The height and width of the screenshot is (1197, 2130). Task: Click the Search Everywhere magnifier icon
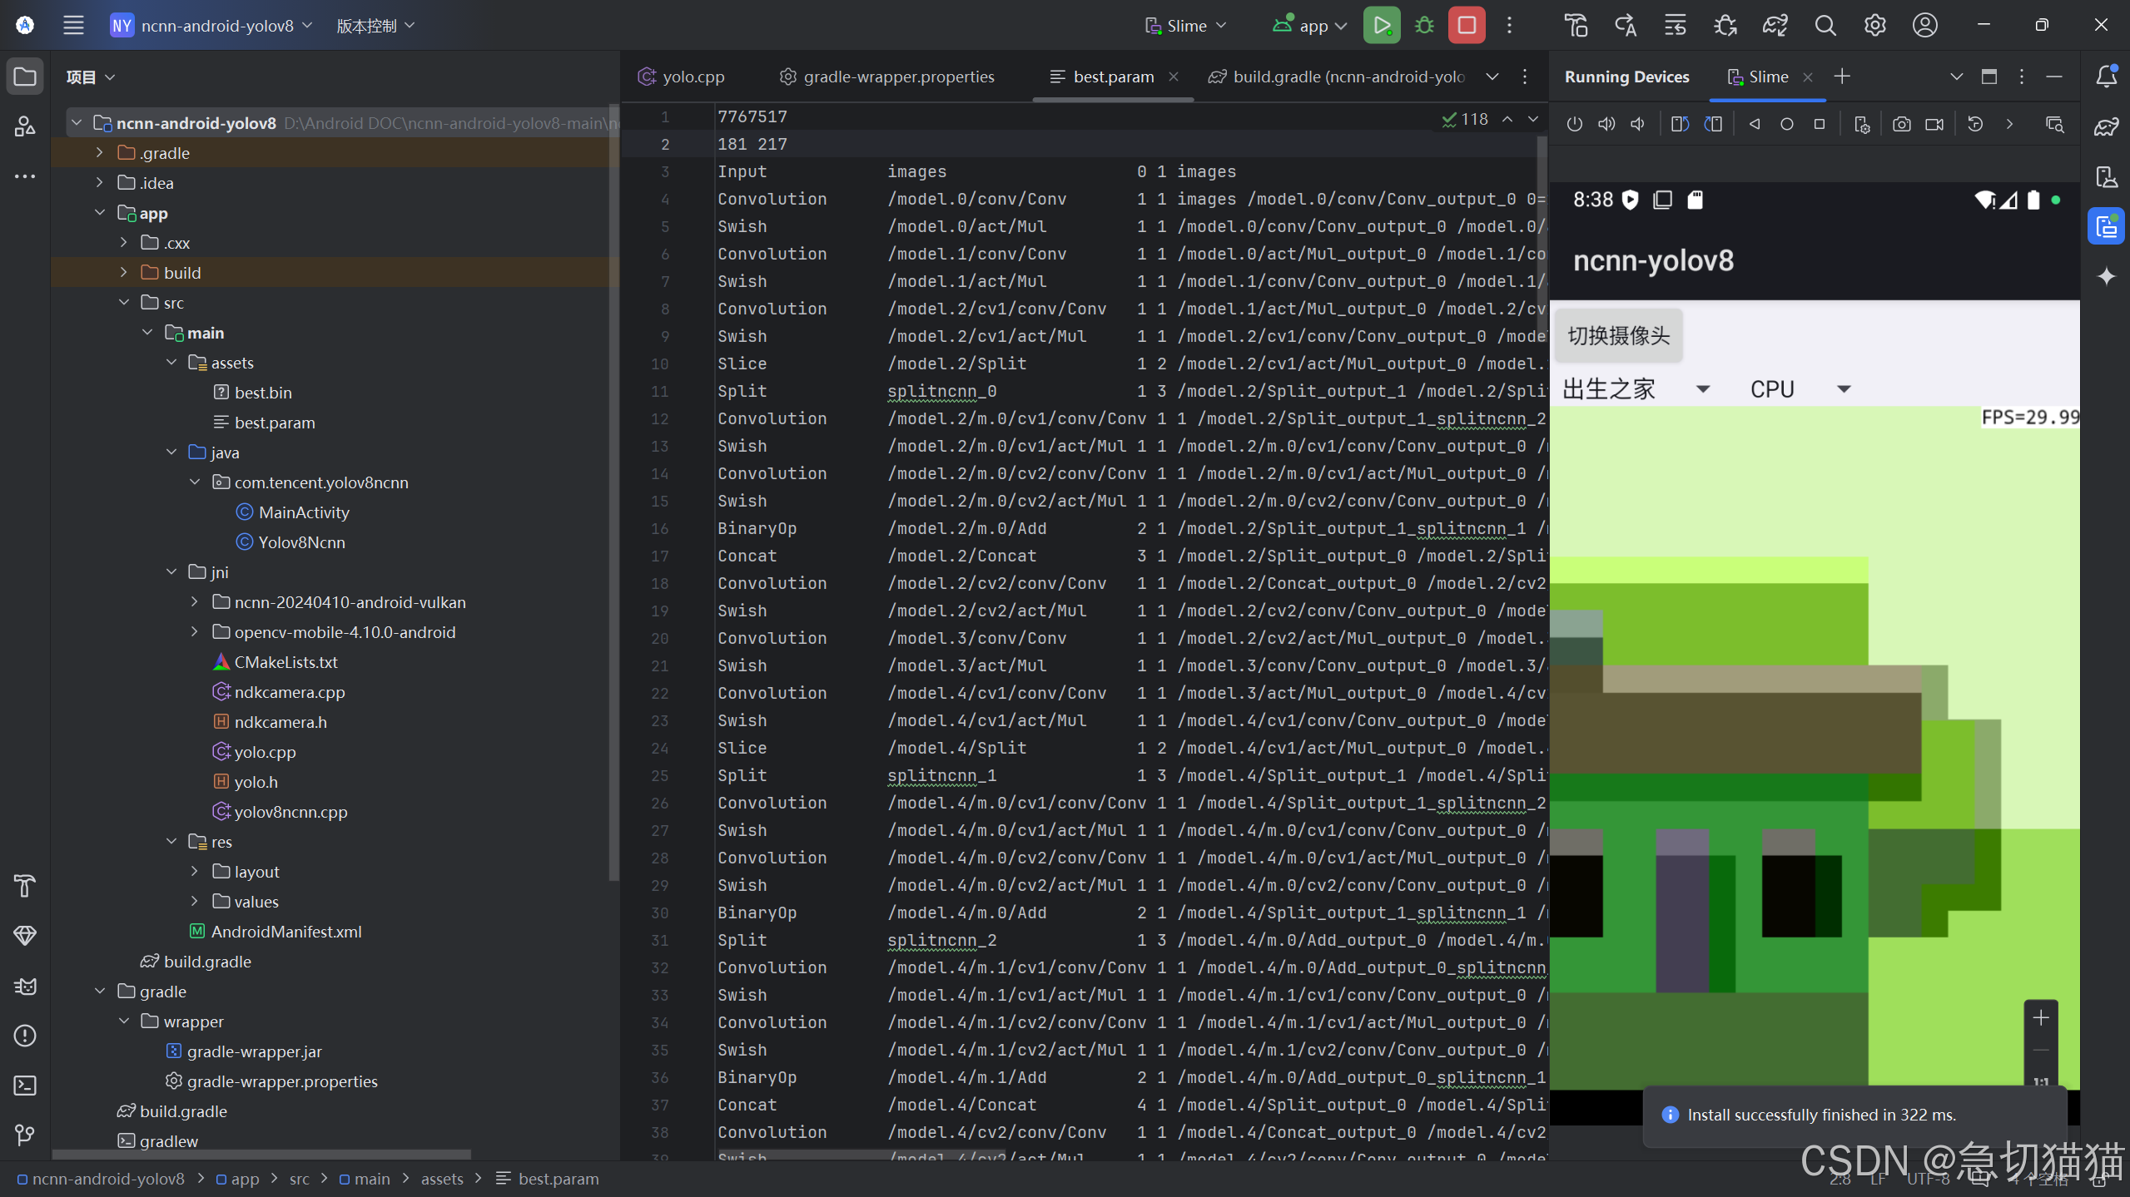(1825, 25)
